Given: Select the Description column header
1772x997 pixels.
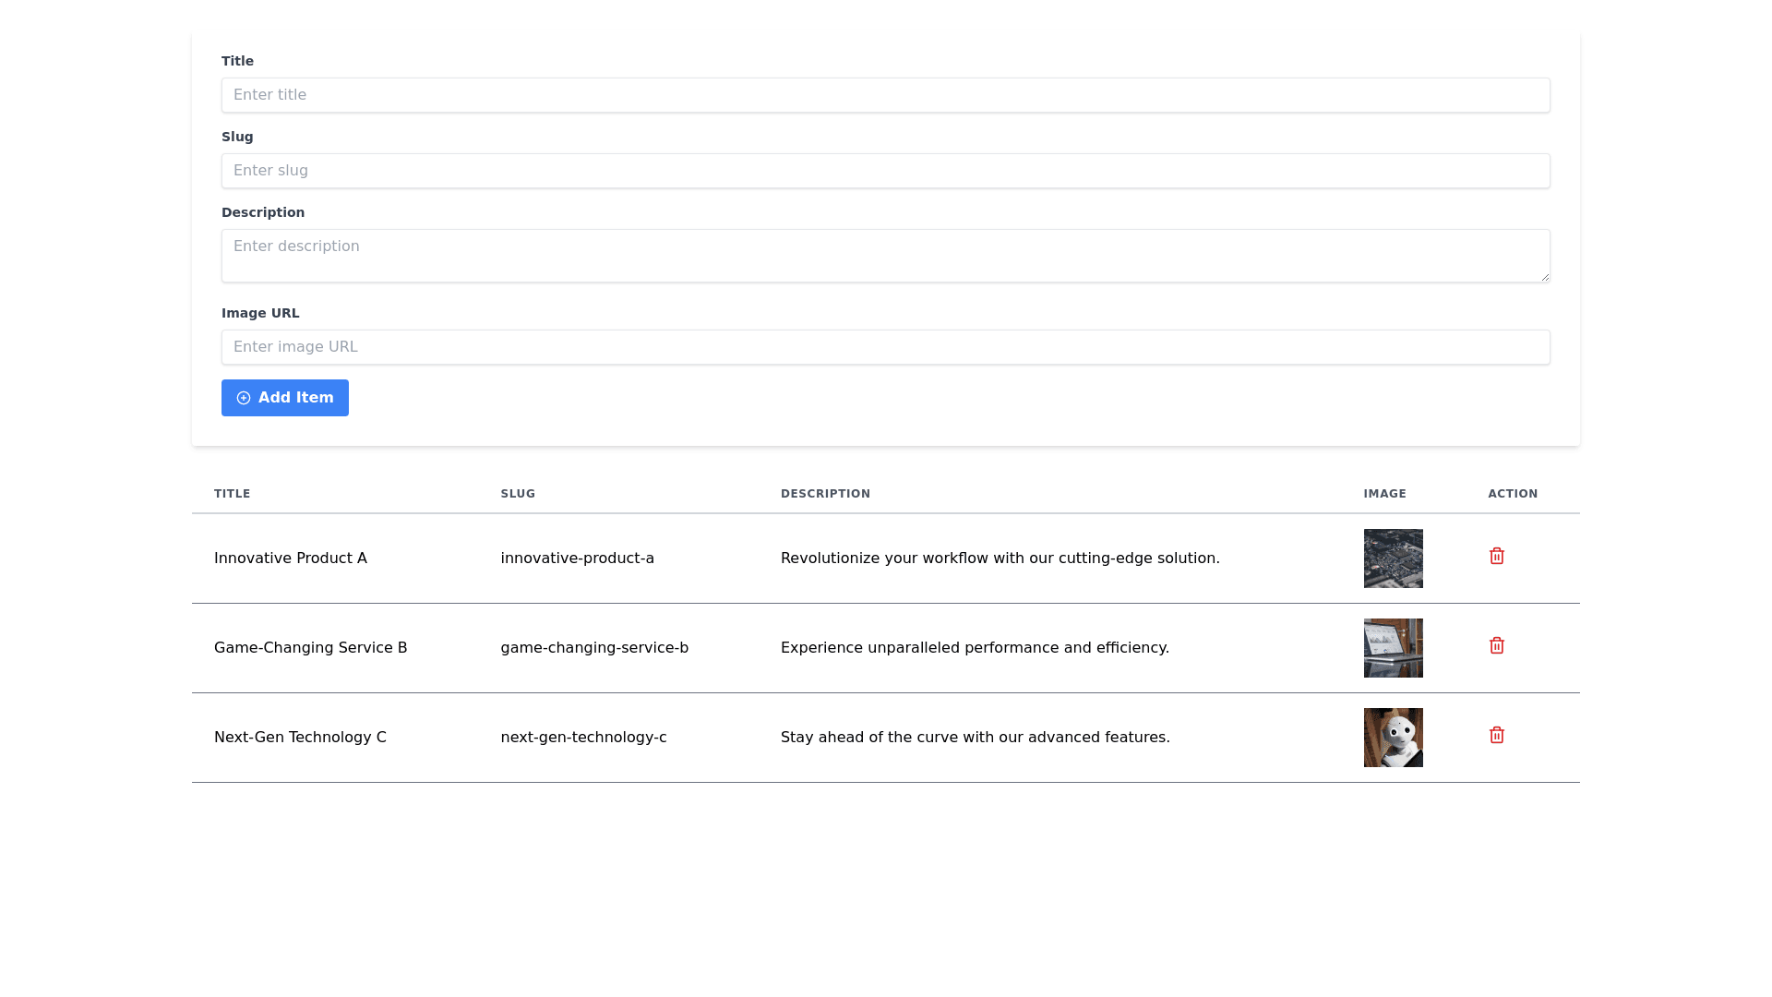Looking at the screenshot, I should click(x=825, y=494).
